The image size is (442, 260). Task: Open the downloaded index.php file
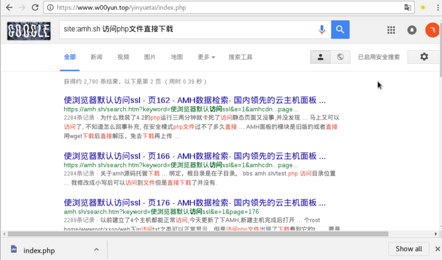point(39,250)
